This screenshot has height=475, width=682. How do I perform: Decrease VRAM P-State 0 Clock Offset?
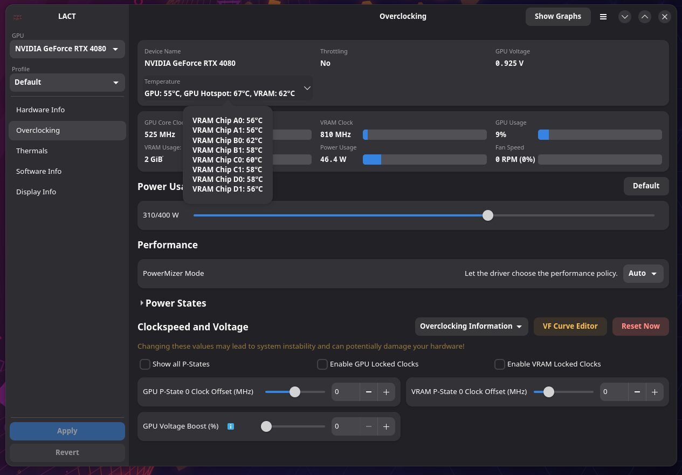coord(637,392)
